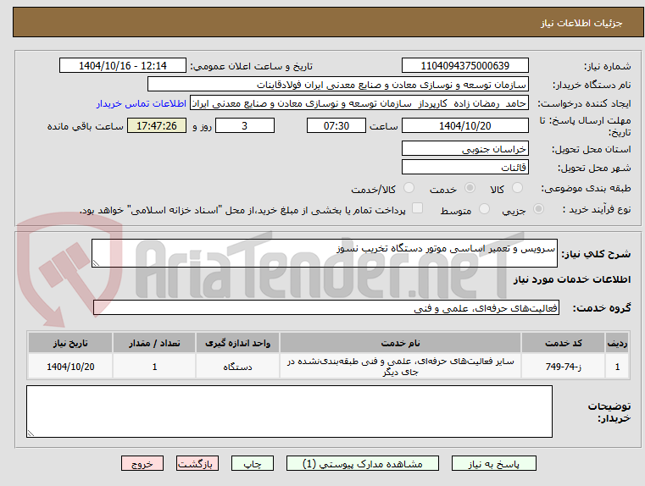
Task: Click the بازگشت back button
Action: 197,463
